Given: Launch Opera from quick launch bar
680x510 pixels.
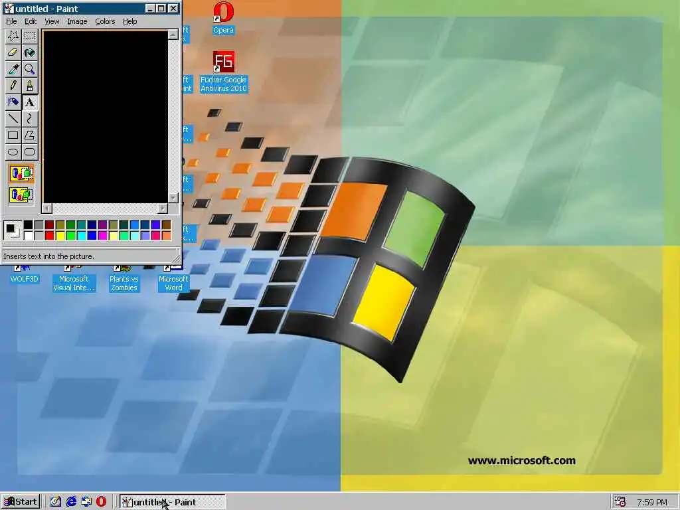Looking at the screenshot, I should (x=102, y=502).
